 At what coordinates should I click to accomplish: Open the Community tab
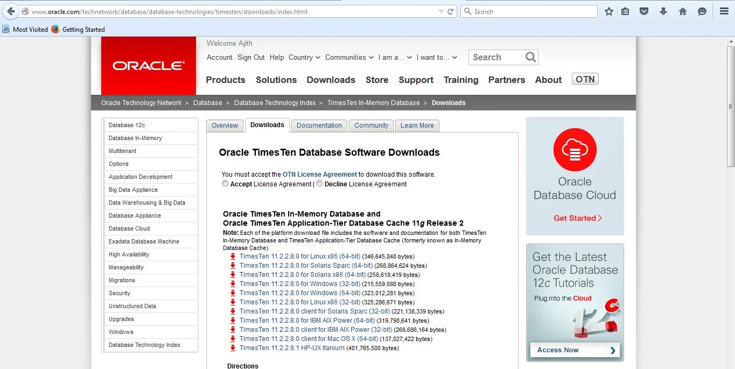pos(372,126)
